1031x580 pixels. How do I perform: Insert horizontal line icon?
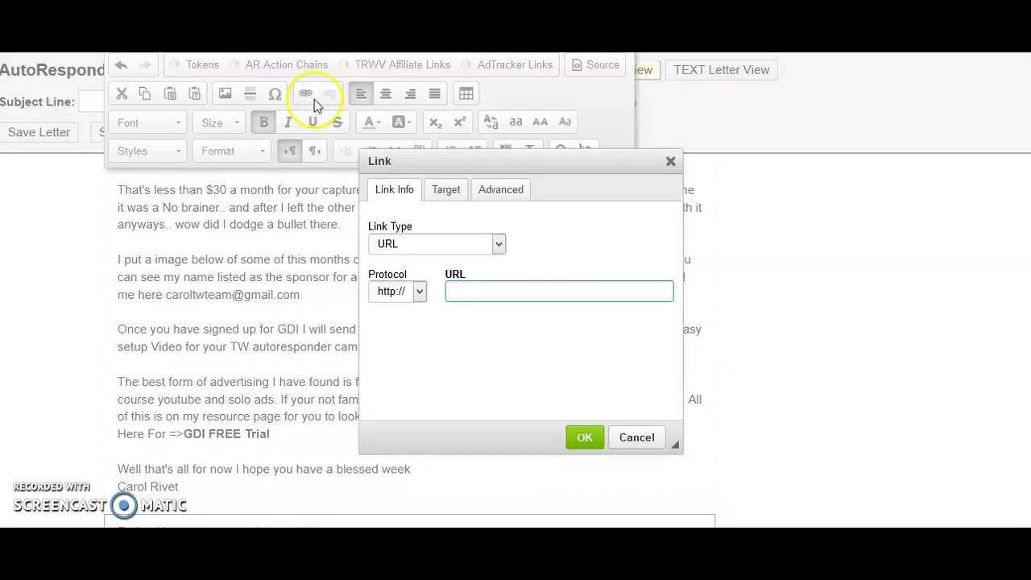[250, 93]
